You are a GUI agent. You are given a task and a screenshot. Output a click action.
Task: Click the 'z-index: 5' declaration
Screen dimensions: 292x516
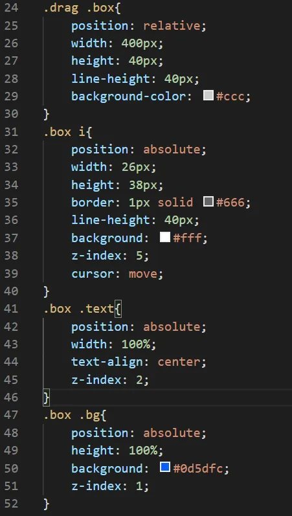point(110,256)
